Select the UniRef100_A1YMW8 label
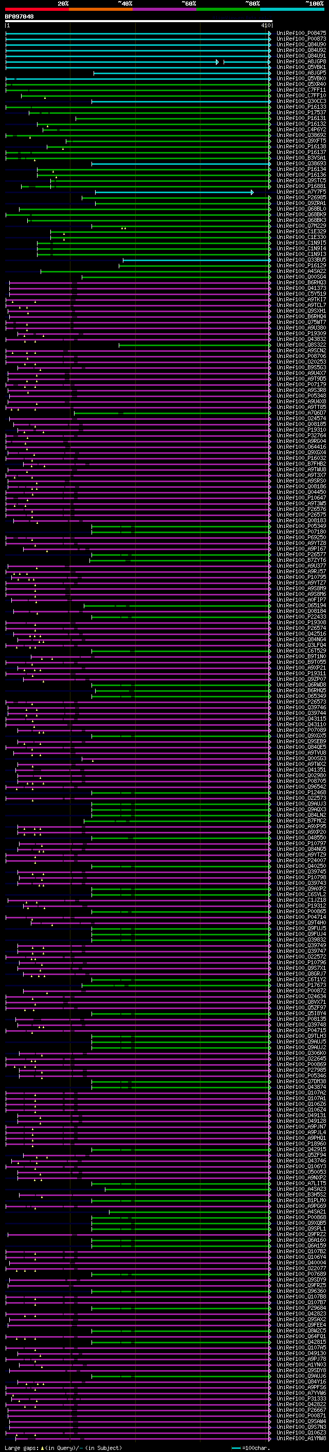 [x=301, y=1438]
